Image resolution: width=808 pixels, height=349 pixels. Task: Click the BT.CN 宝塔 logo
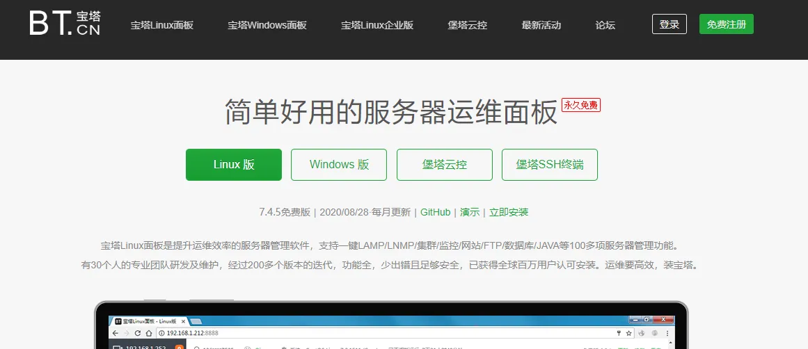tap(65, 23)
